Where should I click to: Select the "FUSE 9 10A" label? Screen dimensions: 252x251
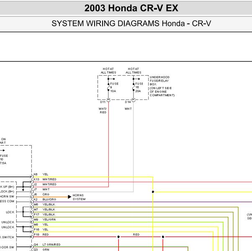(x=114, y=87)
